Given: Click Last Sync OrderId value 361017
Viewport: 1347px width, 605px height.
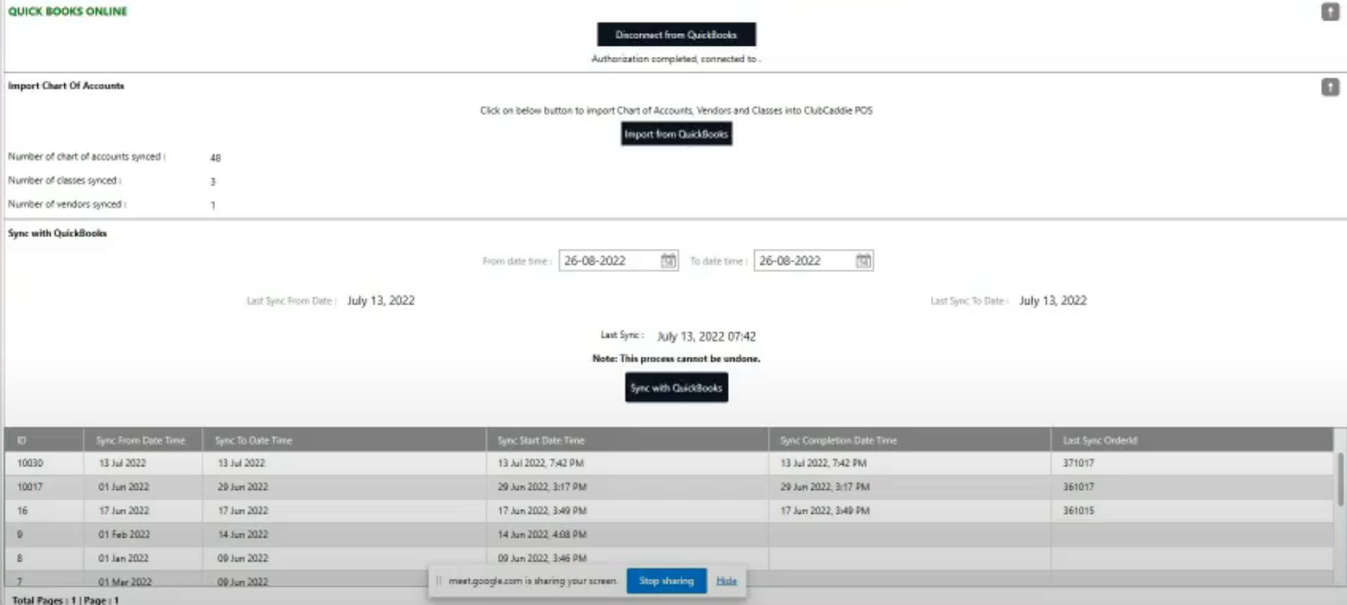Looking at the screenshot, I should pyautogui.click(x=1078, y=487).
